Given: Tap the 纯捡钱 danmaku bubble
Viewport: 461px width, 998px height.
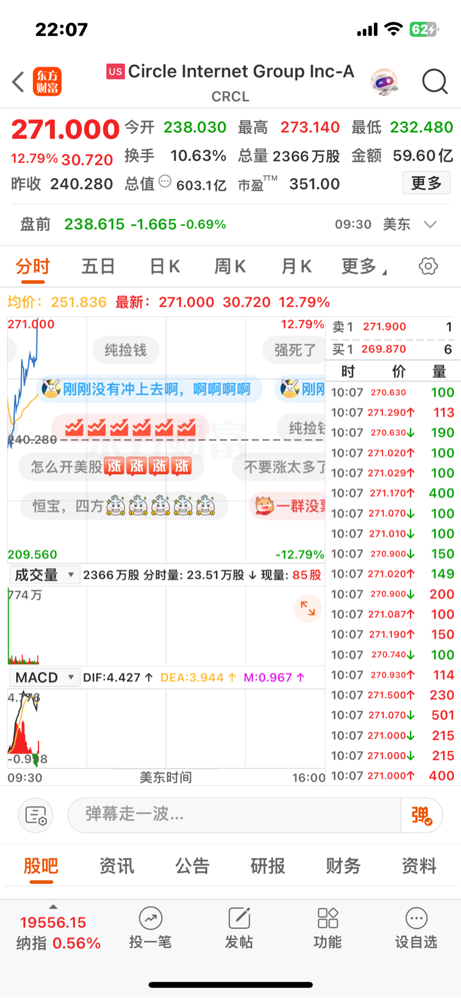Looking at the screenshot, I should (125, 350).
